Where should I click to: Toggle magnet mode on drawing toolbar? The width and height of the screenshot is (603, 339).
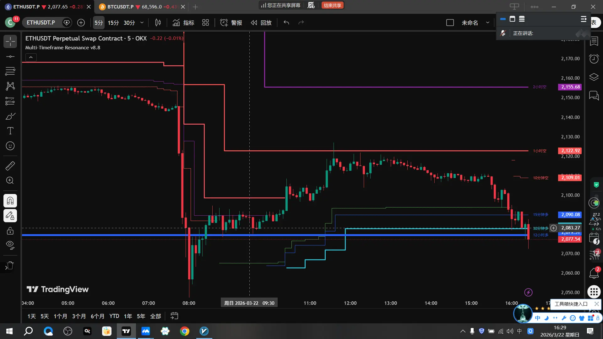coord(10,201)
